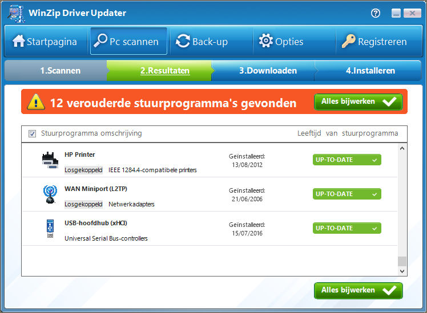Click the key icon on Registreren
The height and width of the screenshot is (313, 427).
pos(348,41)
